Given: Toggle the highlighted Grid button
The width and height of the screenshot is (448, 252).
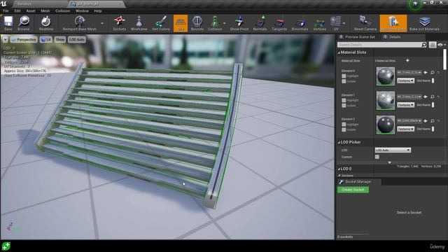Looking at the screenshot, I should tap(181, 23).
